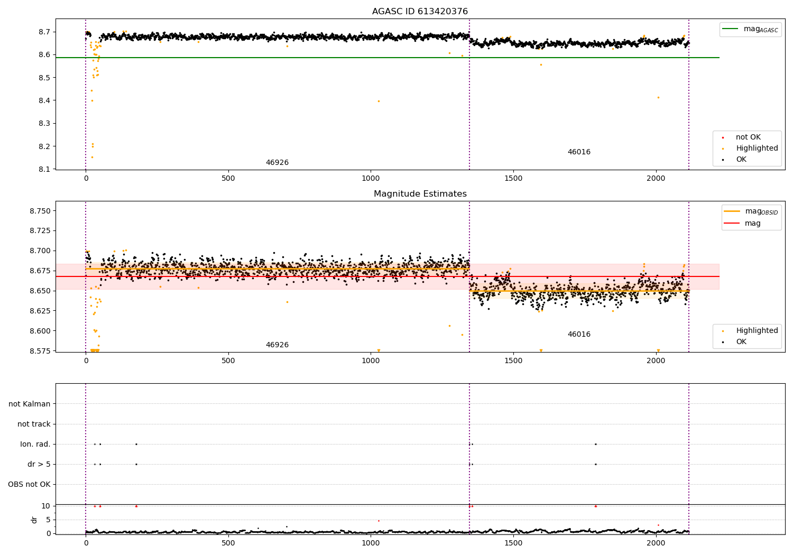Click y-axis tick 8.700 in middle plot
The width and height of the screenshot is (793, 555).
[x=40, y=251]
